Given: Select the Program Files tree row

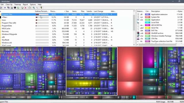Looking at the screenshot, I should (59, 14).
